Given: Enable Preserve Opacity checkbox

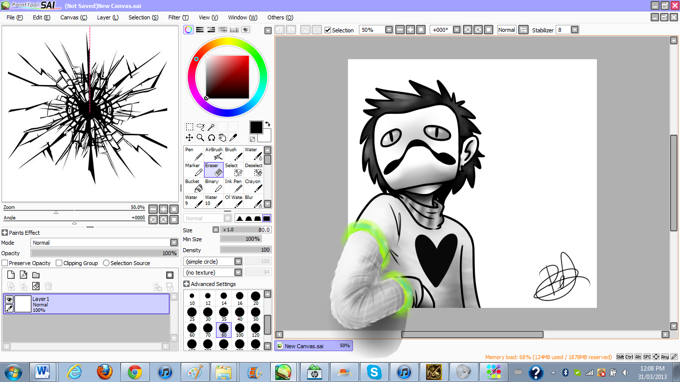Looking at the screenshot, I should point(5,263).
